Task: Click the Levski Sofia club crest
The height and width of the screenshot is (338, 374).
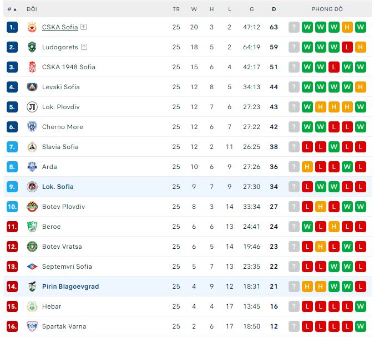Action: pyautogui.click(x=32, y=87)
